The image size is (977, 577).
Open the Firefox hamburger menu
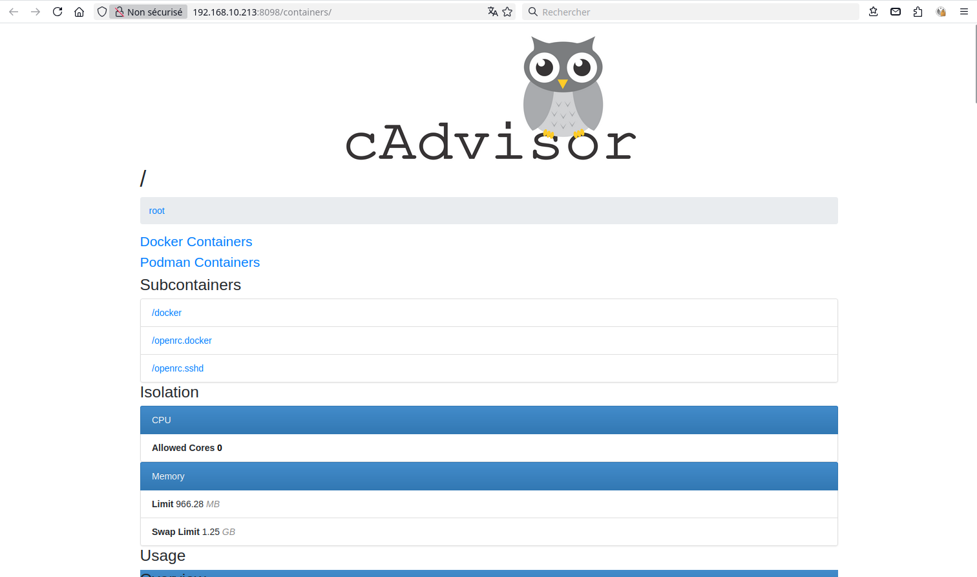click(963, 12)
